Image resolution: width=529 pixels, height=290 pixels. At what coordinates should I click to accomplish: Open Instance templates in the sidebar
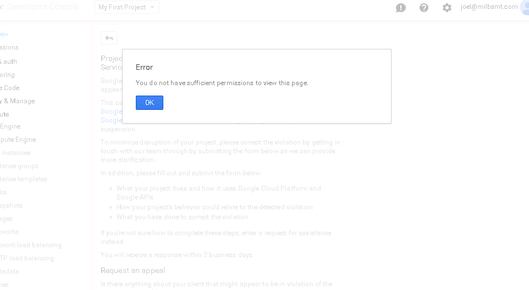click(24, 179)
